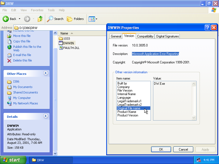Viewport: 219px width, 164px height.
Task: Click the Delete this file red X
Action: [x=9, y=60]
